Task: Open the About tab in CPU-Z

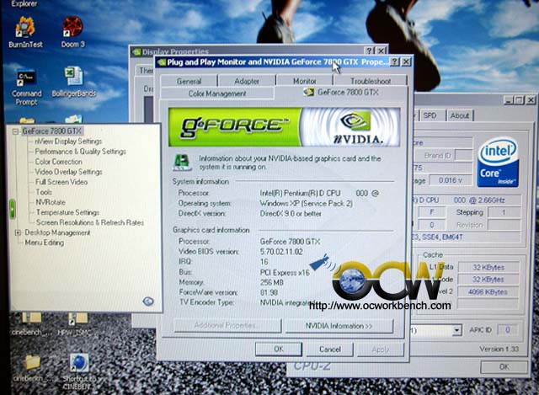Action: click(460, 115)
